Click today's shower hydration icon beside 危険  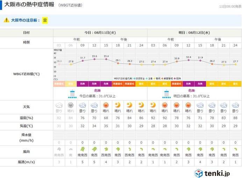coord(72,94)
